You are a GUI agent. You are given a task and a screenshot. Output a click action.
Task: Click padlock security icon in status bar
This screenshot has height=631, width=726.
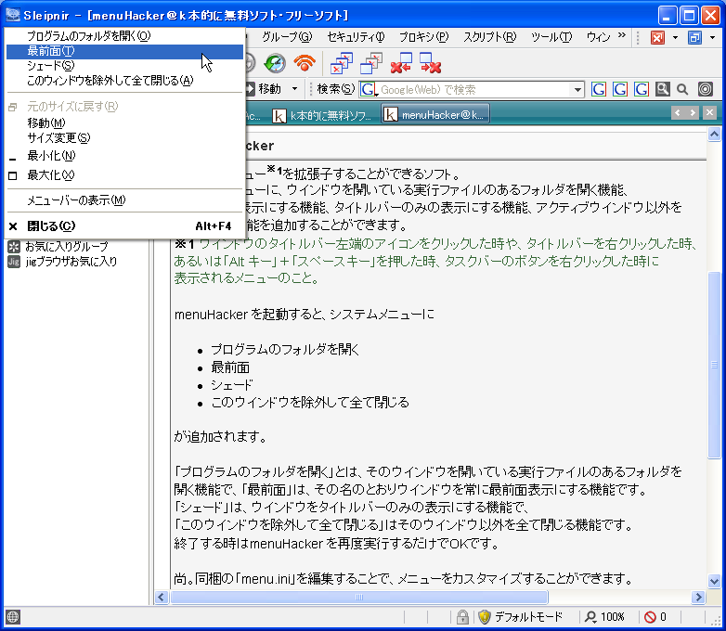[x=462, y=617]
